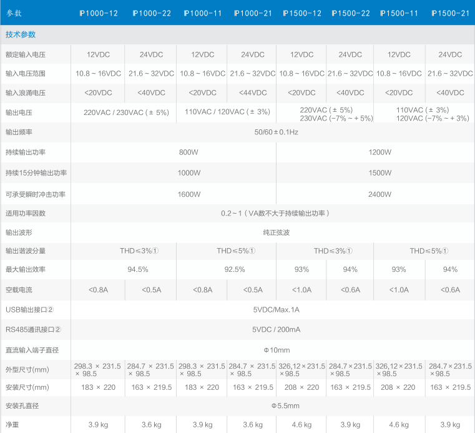Click the 94.5% maximum efficiency value
This screenshot has height=433, width=475.
(137, 269)
